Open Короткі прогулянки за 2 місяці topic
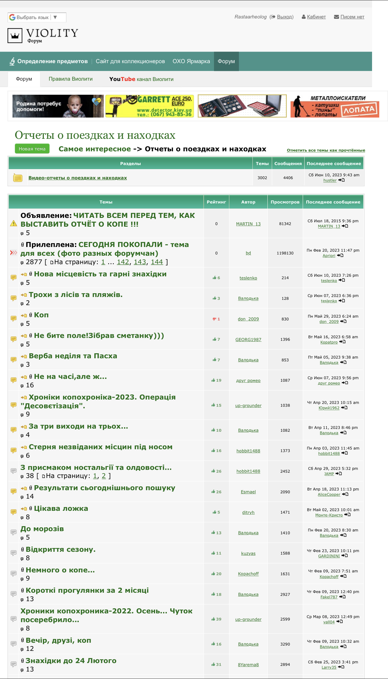 pyautogui.click(x=87, y=591)
